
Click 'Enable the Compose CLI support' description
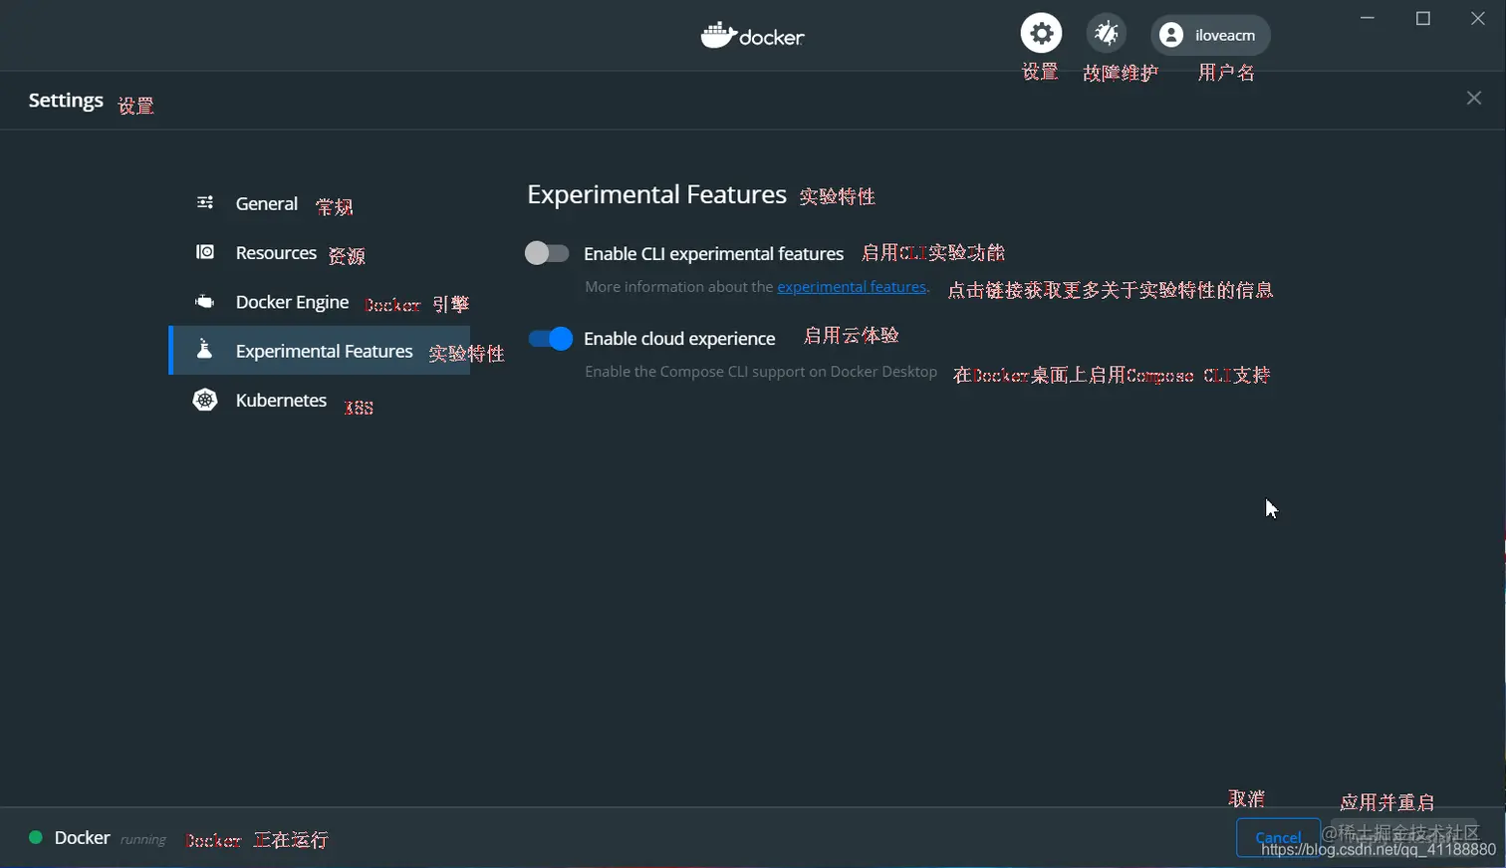(x=761, y=372)
